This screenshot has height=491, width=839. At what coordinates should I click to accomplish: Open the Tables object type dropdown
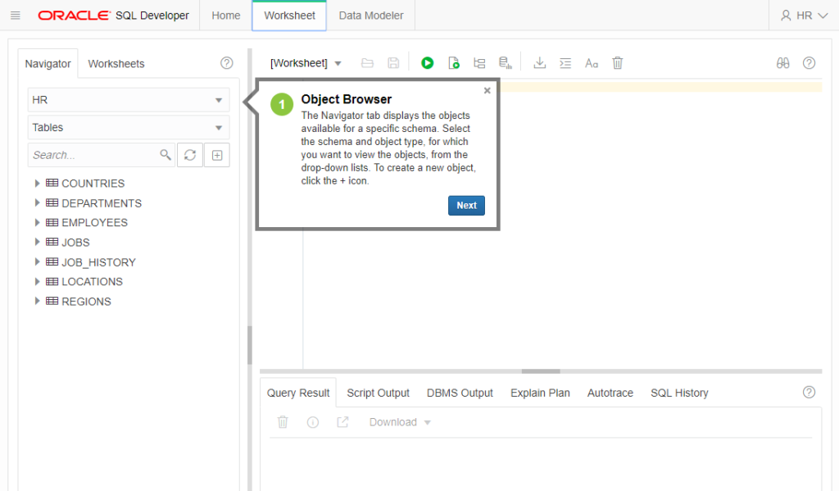click(x=129, y=127)
